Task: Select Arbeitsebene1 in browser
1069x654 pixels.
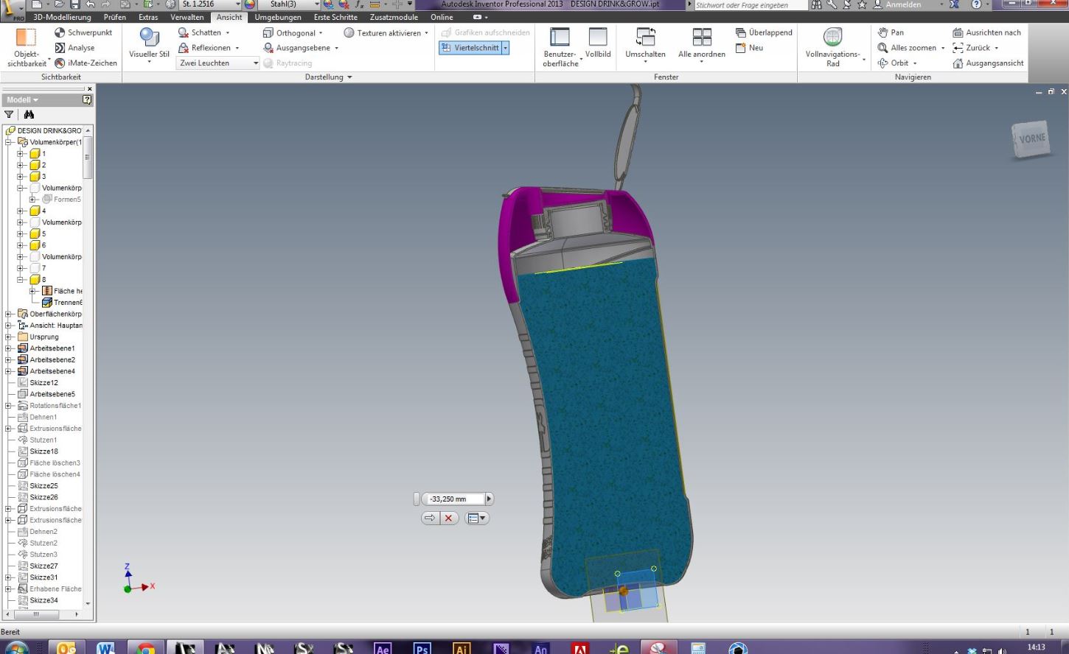Action: tap(52, 348)
